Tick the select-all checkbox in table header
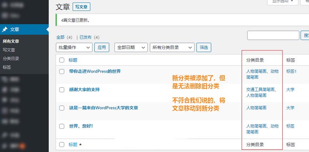The height and width of the screenshot is (152, 309). pos(61,60)
